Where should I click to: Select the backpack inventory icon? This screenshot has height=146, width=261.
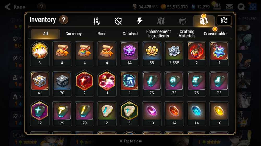(x=204, y=21)
